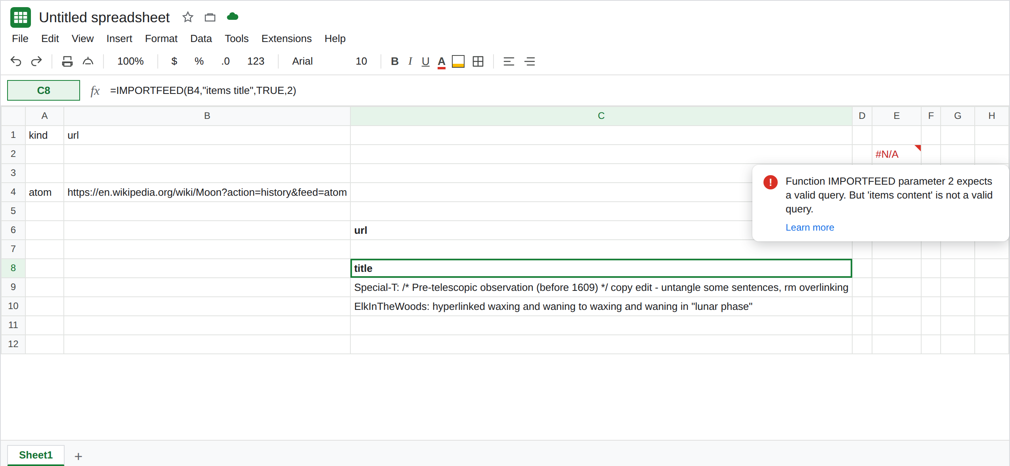Star the Untitled spreadsheet
Viewport: 1010px width, 466px height.
coord(188,17)
